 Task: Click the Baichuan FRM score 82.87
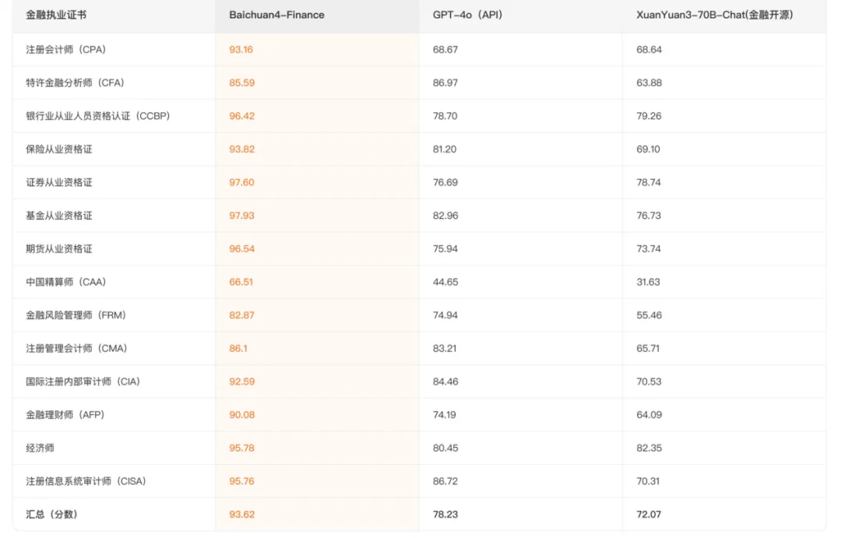(x=242, y=315)
